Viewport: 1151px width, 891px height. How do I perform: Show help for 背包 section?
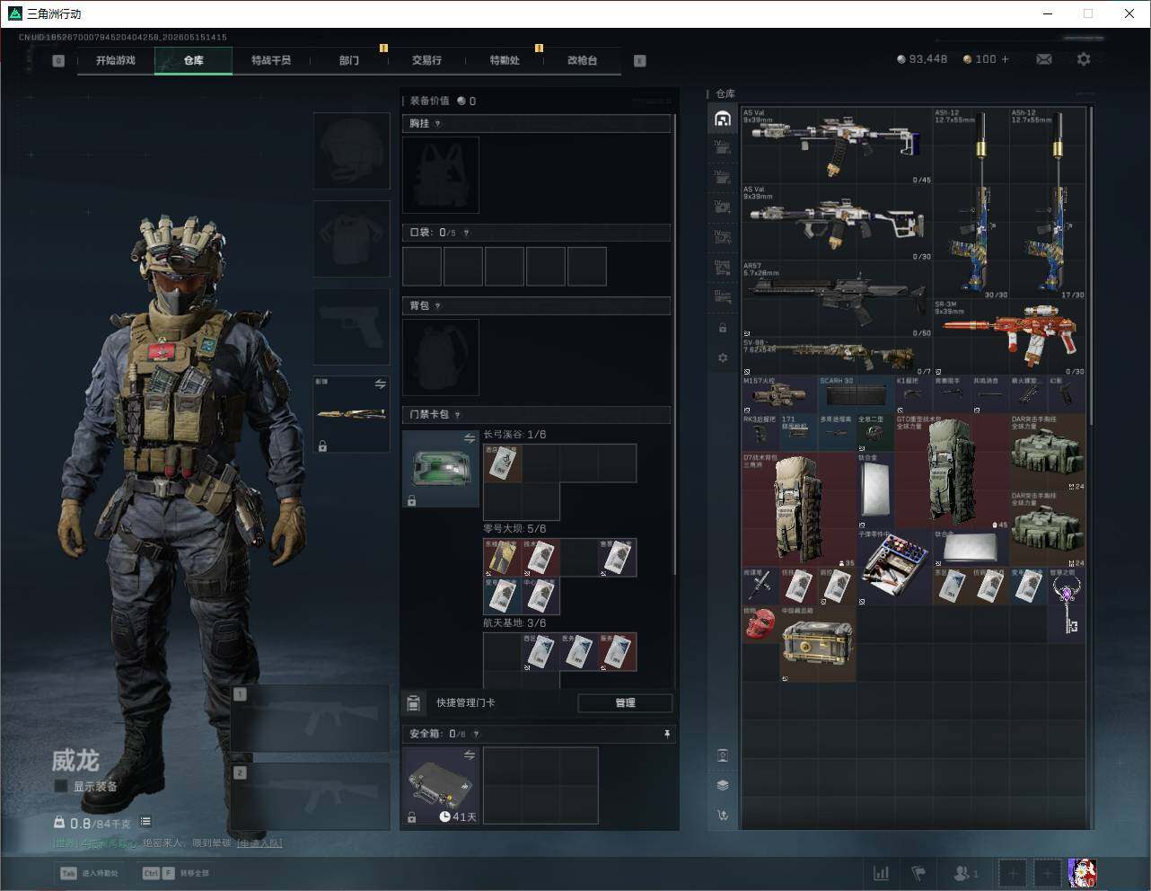(x=438, y=306)
